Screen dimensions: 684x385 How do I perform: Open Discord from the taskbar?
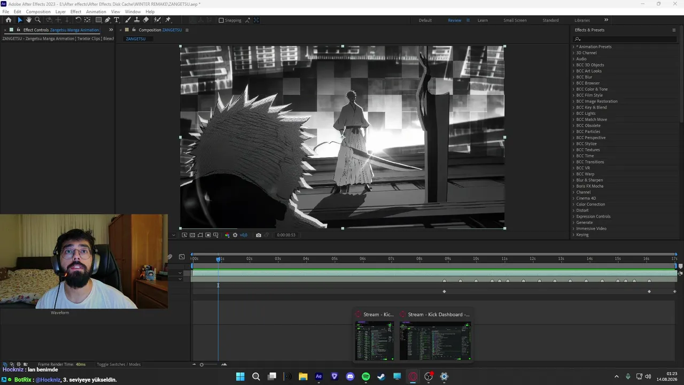350,376
